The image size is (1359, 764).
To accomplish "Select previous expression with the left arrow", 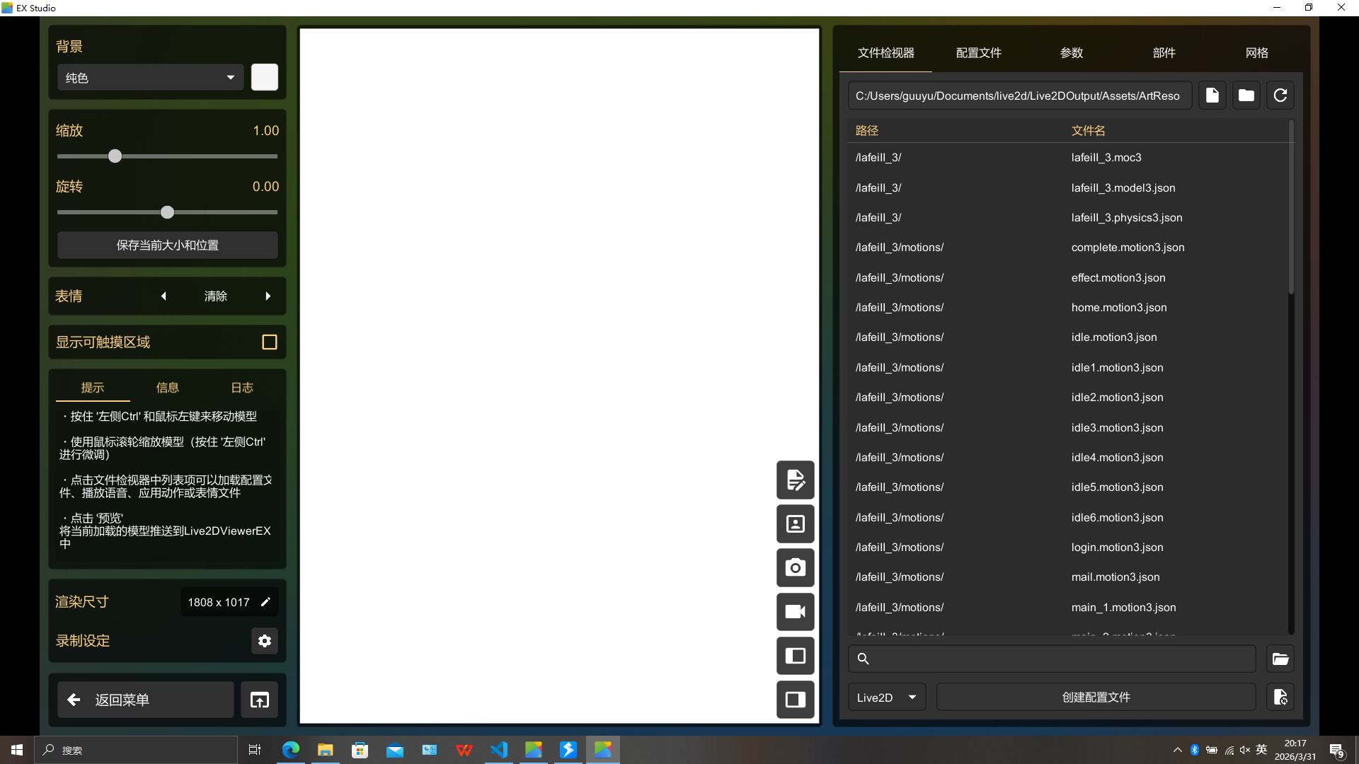I will click(x=164, y=296).
